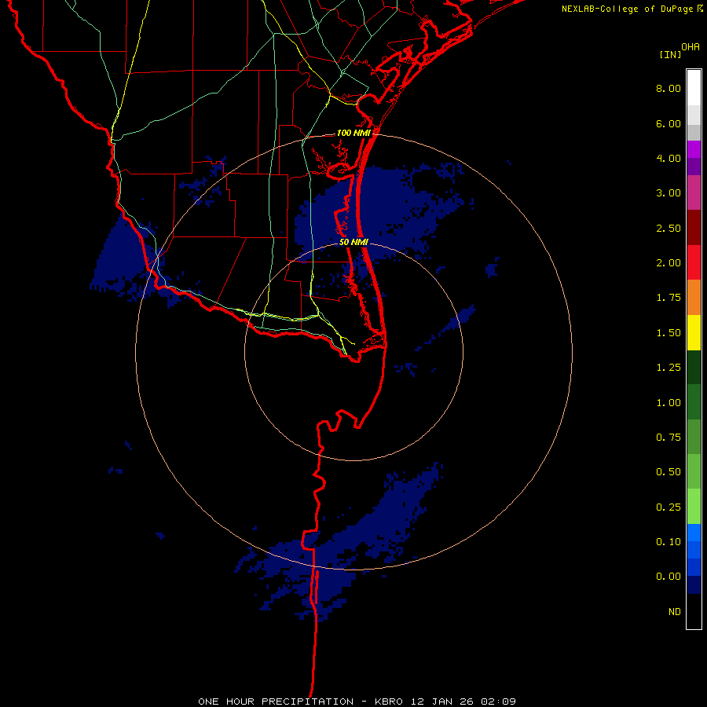
Task: Pick the lightest green swatch below 0.25
Action: pyautogui.click(x=694, y=507)
